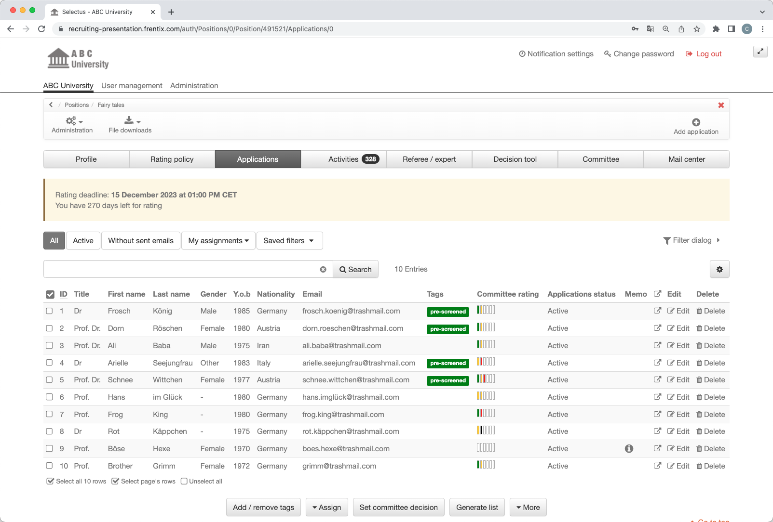Viewport: 773px width, 522px height.
Task: Toggle full screen expand icon
Action: point(760,52)
